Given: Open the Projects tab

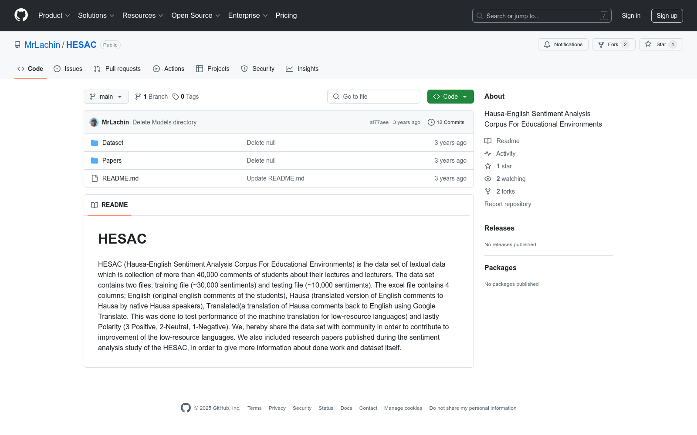Looking at the screenshot, I should point(213,69).
